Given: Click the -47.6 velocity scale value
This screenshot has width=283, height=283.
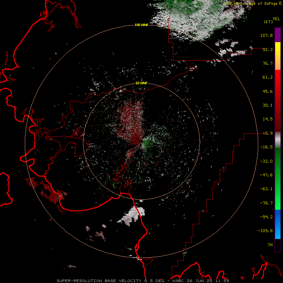Looking at the screenshot, I should tap(266, 175).
